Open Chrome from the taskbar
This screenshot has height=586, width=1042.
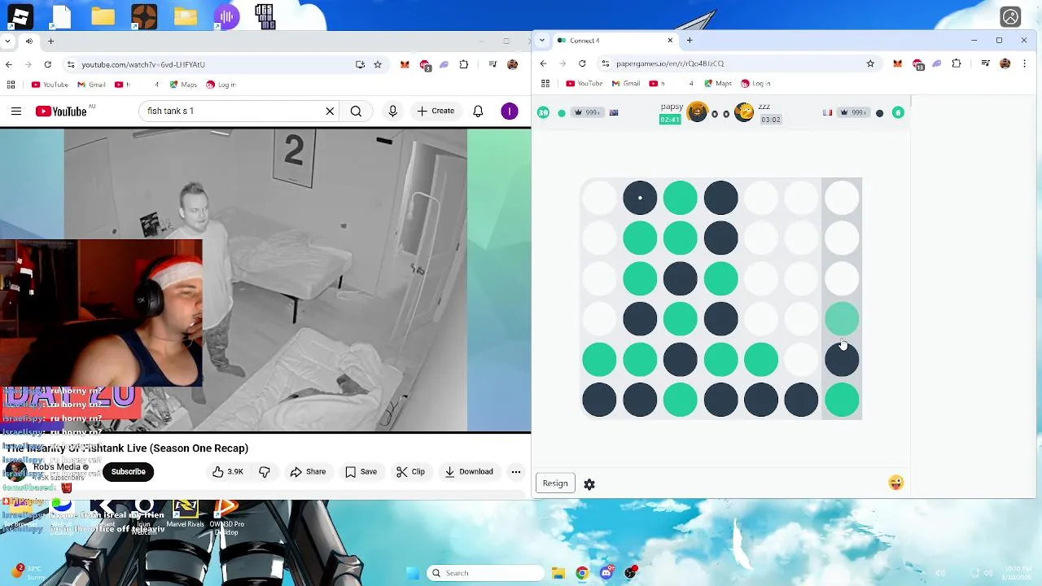pos(582,573)
